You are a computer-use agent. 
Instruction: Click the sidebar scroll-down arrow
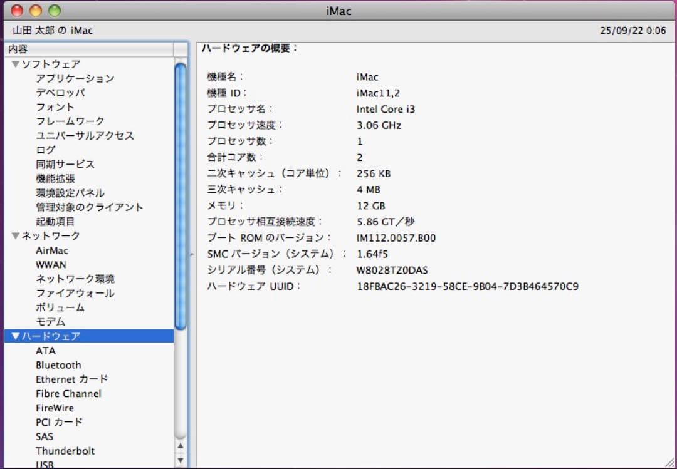pos(180,461)
